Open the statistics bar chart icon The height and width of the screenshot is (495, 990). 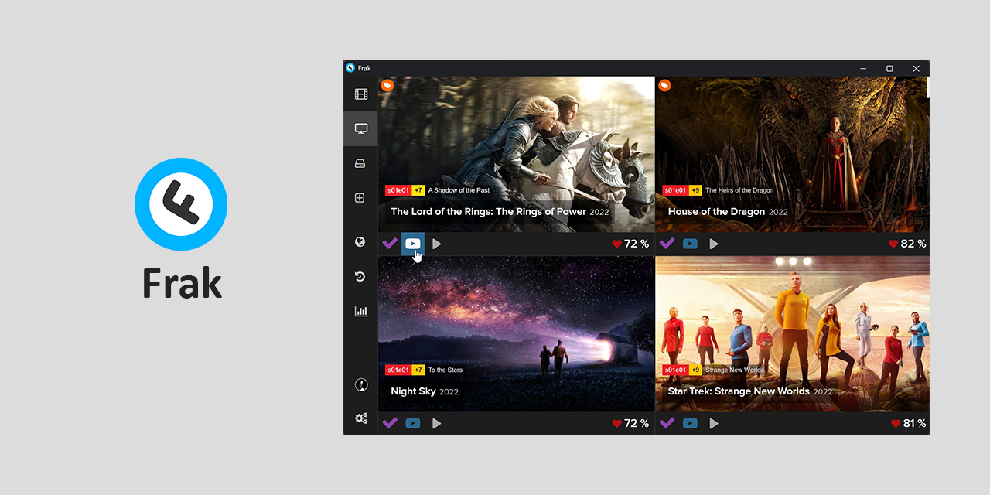pyautogui.click(x=361, y=311)
